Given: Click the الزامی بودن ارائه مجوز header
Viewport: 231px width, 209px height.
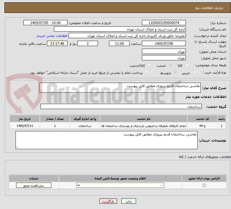Looking at the screenshot, I should pyautogui.click(x=204, y=178).
